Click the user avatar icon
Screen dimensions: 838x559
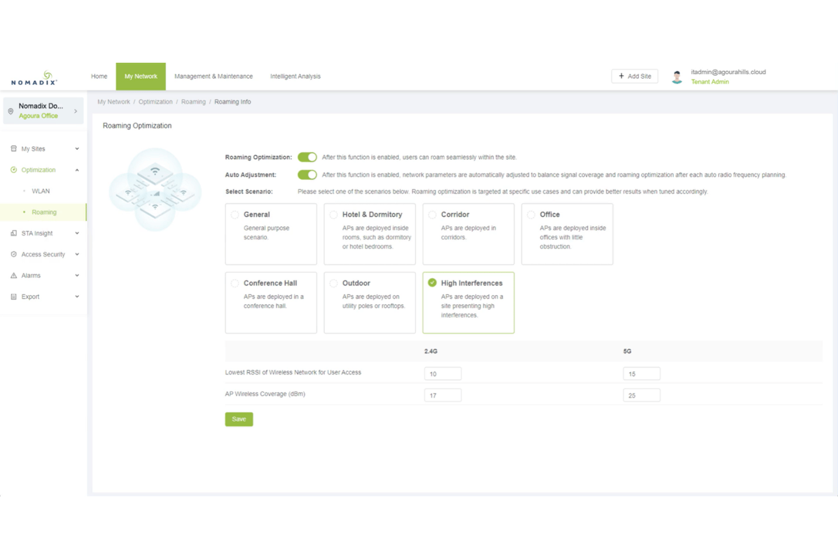[677, 76]
